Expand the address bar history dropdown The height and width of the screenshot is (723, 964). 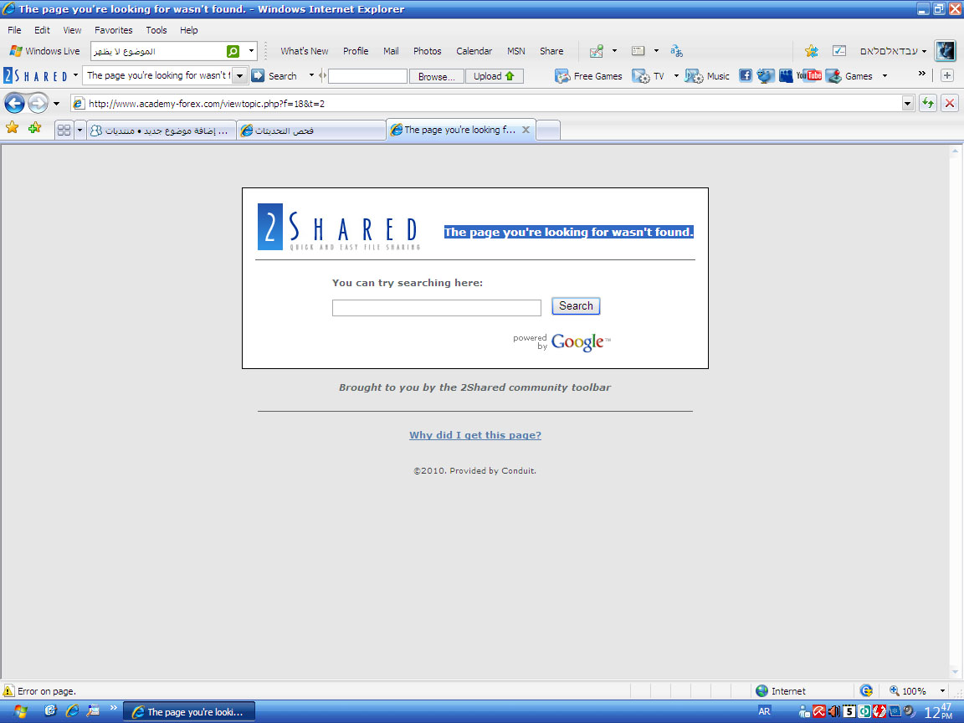(908, 104)
